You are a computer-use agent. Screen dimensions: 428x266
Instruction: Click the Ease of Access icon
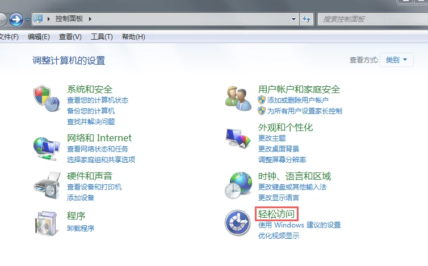(238, 222)
